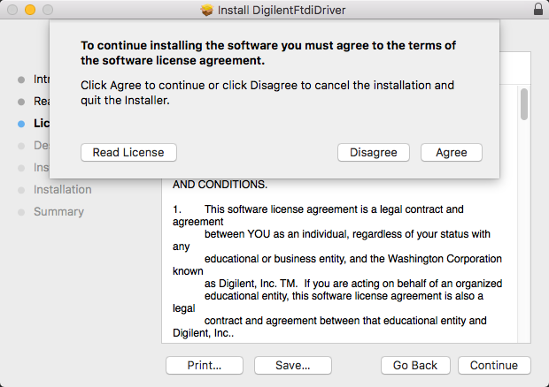Viewport: 549px width, 387px height.
Task: Minimize the installer with the yellow button
Action: [30, 10]
